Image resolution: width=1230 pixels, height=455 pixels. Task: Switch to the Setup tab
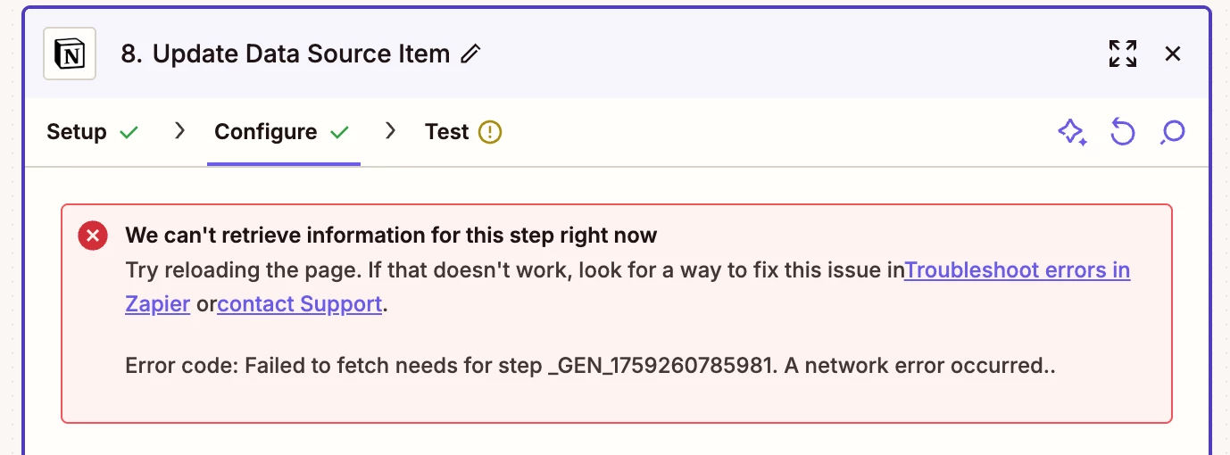click(x=77, y=132)
